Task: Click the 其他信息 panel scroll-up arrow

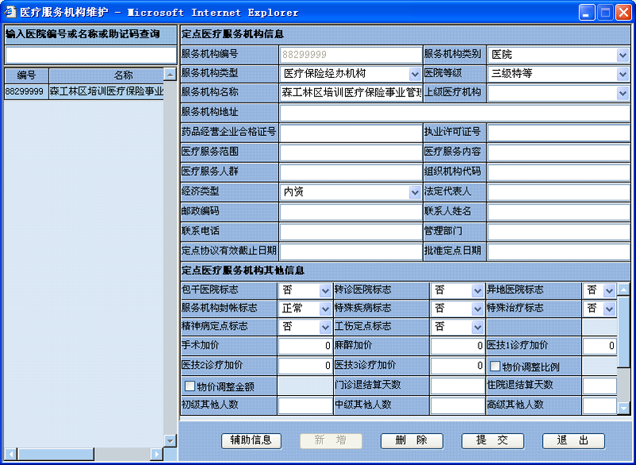Action: click(623, 289)
